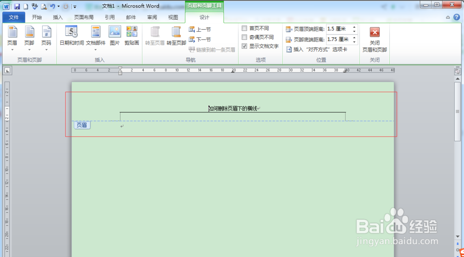464x257 pixels.
Task: Switch to the 审阅 tab
Action: [x=152, y=18]
